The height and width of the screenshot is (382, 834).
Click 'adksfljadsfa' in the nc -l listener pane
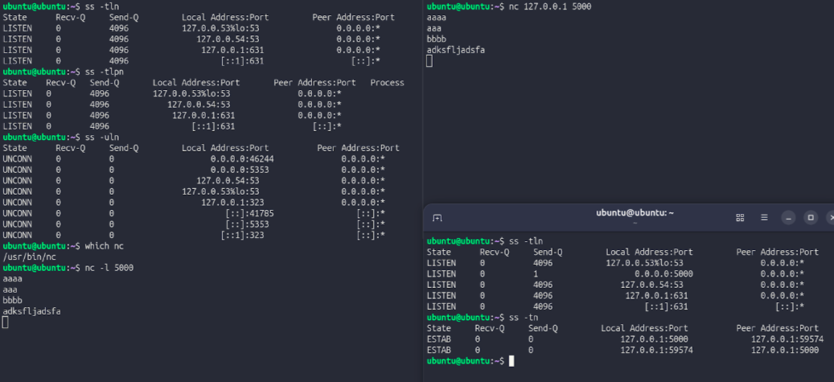32,311
